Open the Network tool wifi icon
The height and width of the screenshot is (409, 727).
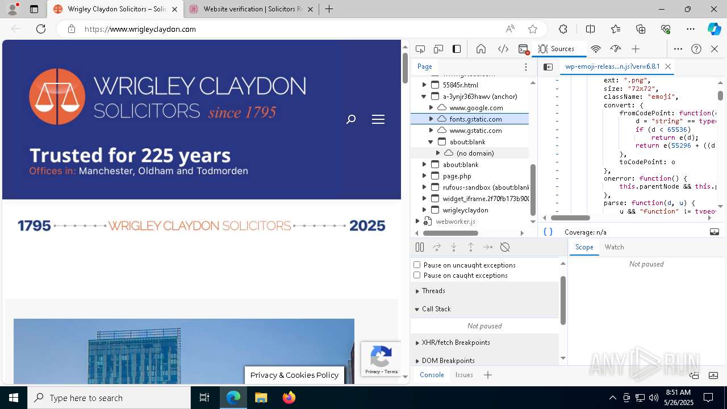[x=596, y=49]
